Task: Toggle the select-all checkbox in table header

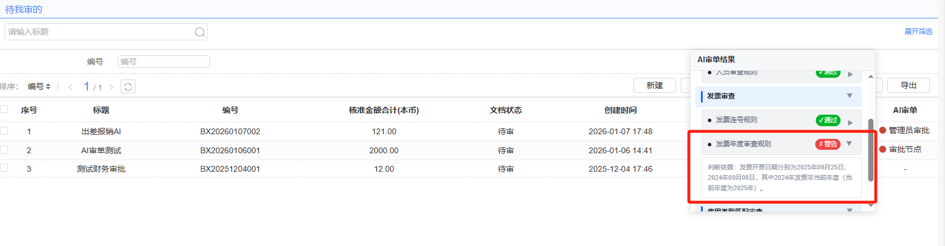Action: (4, 109)
